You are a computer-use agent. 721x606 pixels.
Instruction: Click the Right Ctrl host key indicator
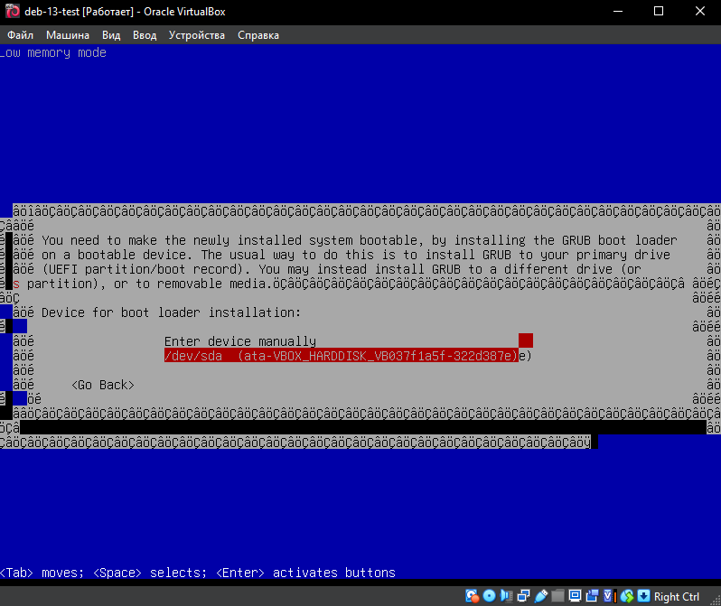pos(677,596)
